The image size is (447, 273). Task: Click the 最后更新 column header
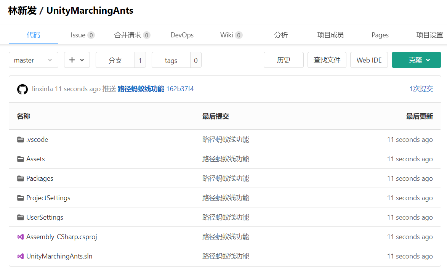419,116
